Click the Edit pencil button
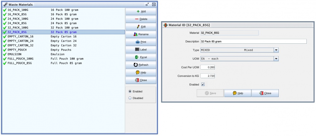This screenshot has height=136, width=316. click(141, 27)
